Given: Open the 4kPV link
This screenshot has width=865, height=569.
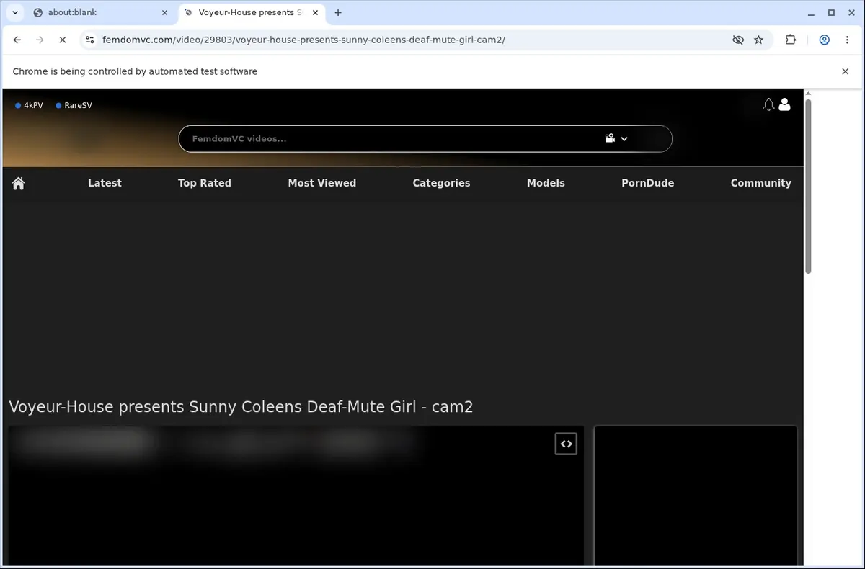Looking at the screenshot, I should [30, 105].
